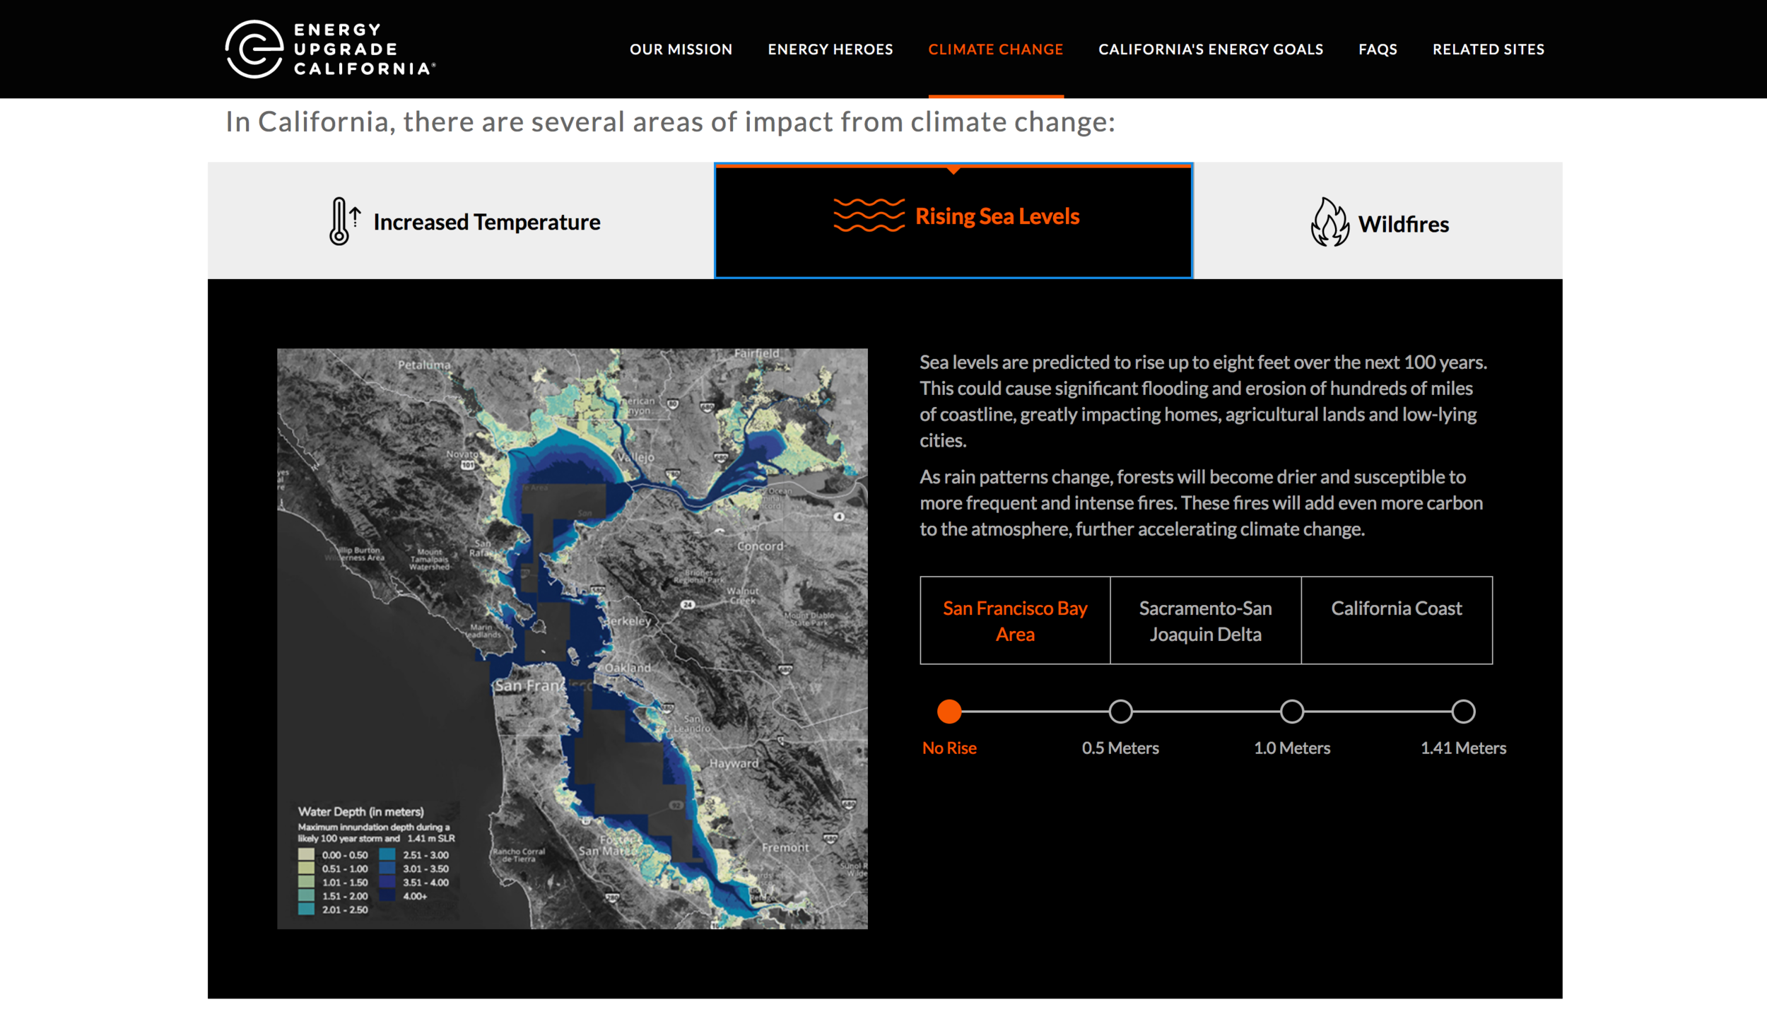Choose the San Francisco Bay Area region
This screenshot has width=1767, height=1019.
[x=1015, y=620]
